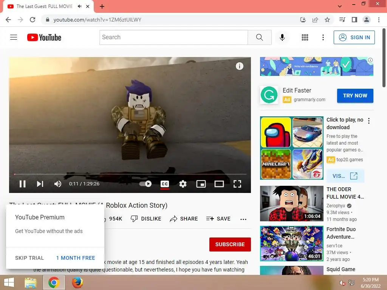Open the games ad thumbnail collage

pyautogui.click(x=292, y=148)
